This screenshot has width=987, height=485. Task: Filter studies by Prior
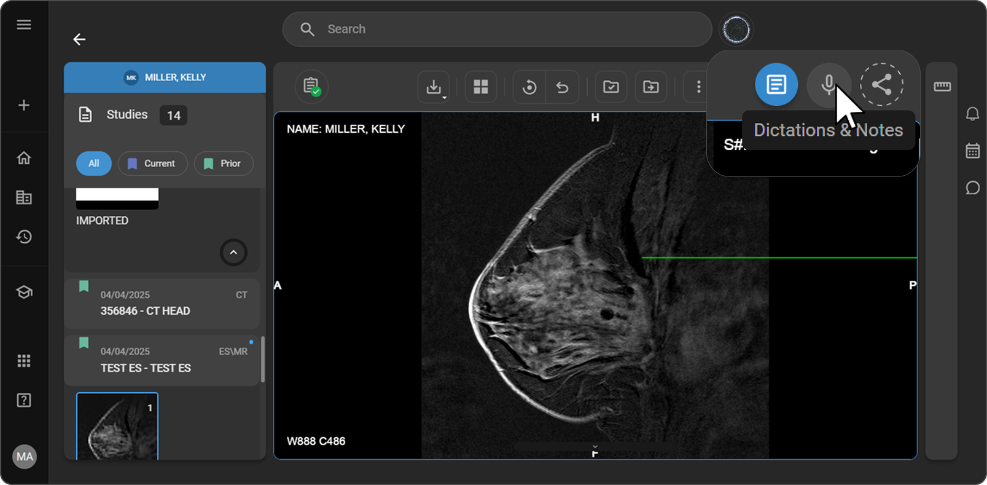(224, 164)
